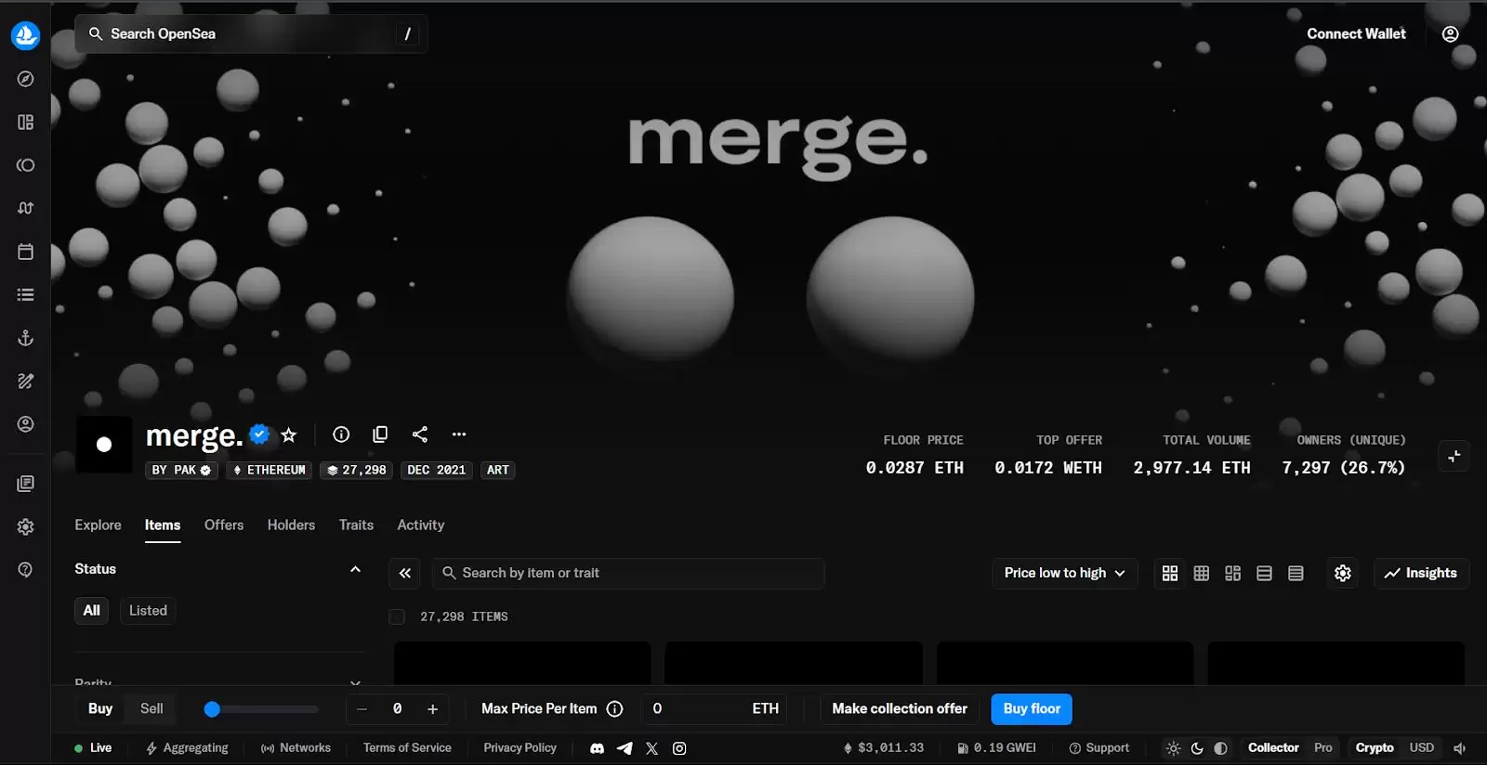Screen dimensions: 1487x765
Task: Click Connect Wallet in header
Action: pyautogui.click(x=1356, y=34)
